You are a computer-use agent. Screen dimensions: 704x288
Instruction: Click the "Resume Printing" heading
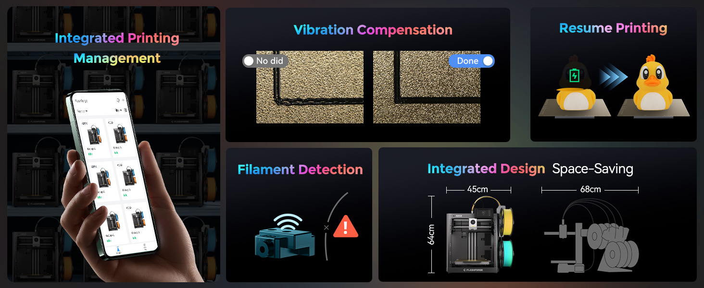613,28
